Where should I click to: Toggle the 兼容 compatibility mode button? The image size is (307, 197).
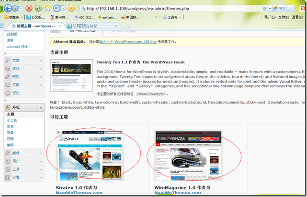pos(280,9)
